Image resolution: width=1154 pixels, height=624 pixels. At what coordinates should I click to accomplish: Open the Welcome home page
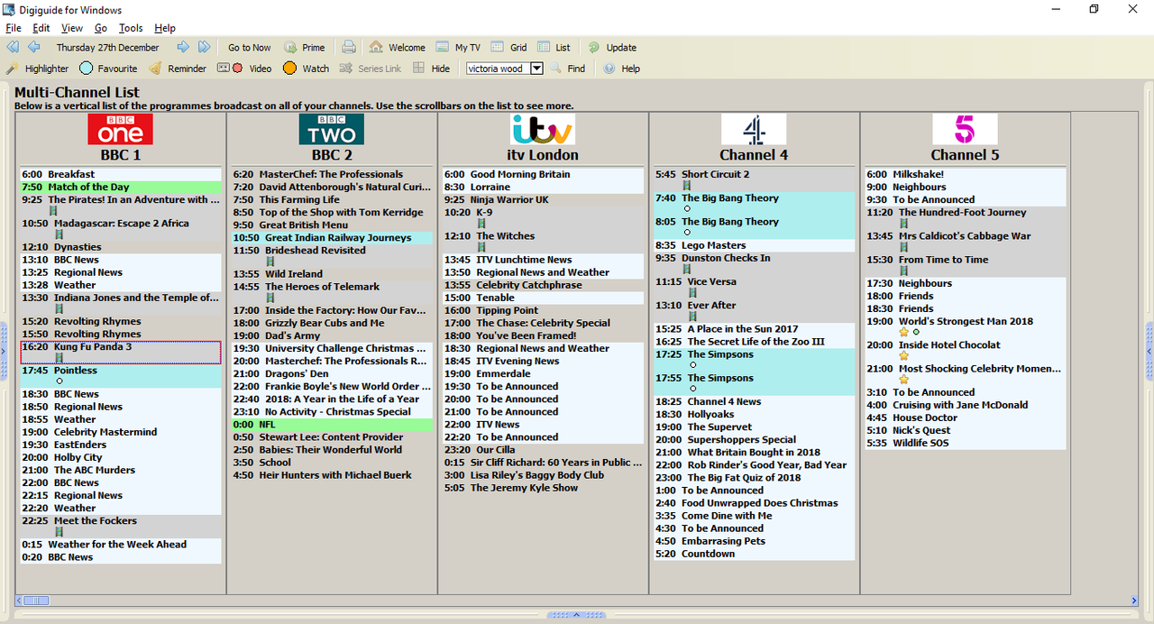click(x=397, y=47)
